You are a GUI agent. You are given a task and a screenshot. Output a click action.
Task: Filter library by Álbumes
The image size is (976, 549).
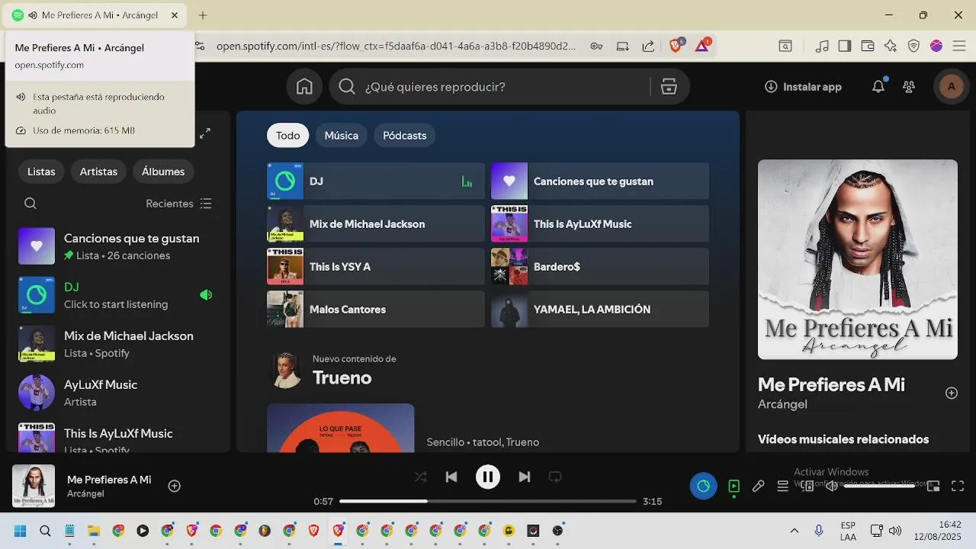click(x=163, y=172)
